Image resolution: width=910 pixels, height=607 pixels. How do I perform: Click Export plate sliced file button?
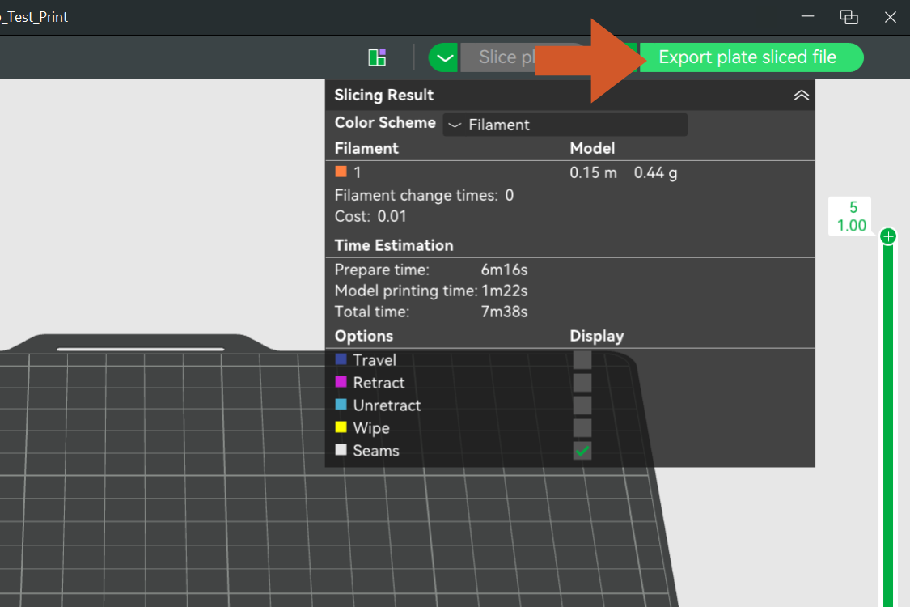tap(751, 57)
